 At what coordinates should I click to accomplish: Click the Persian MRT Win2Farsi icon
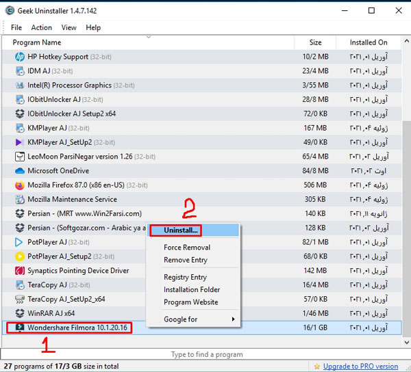[x=20, y=213]
